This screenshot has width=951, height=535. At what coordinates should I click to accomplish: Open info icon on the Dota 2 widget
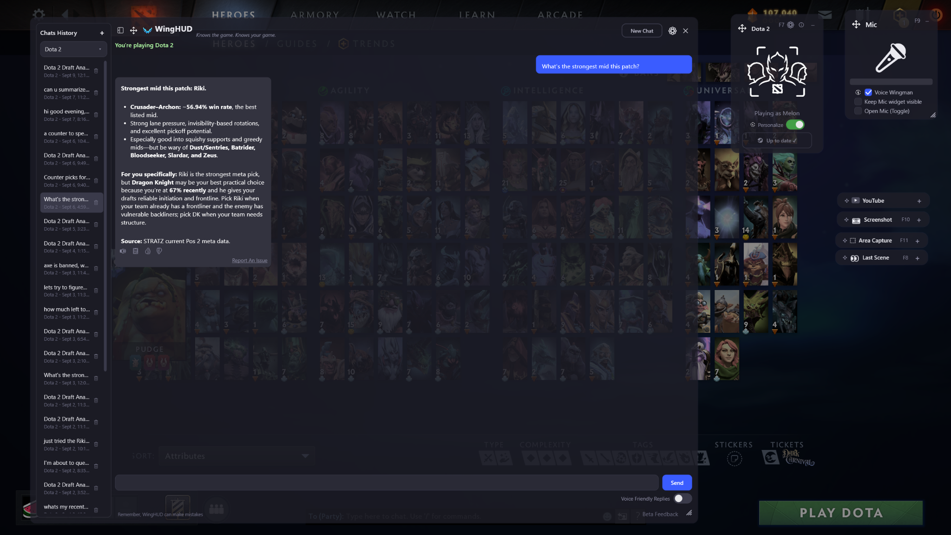coord(801,25)
